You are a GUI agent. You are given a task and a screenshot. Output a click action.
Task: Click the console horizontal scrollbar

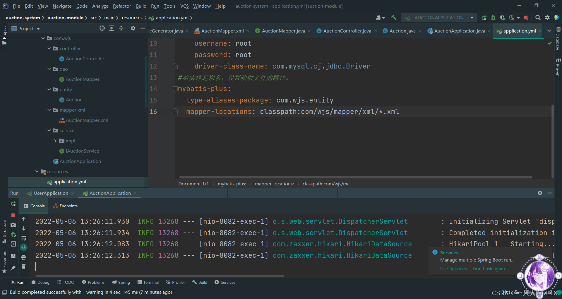(x=160, y=276)
